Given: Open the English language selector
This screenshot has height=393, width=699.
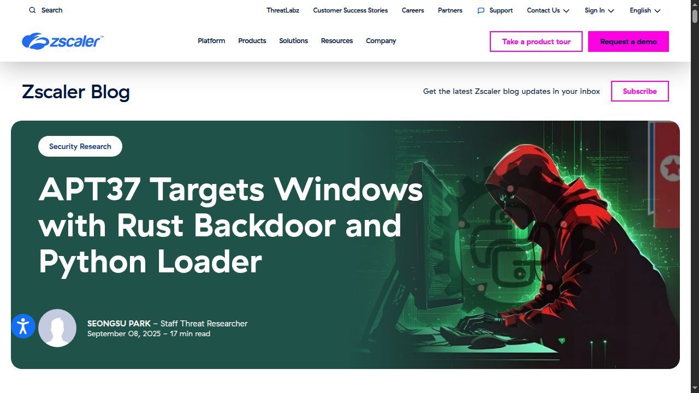Looking at the screenshot, I should (x=645, y=10).
